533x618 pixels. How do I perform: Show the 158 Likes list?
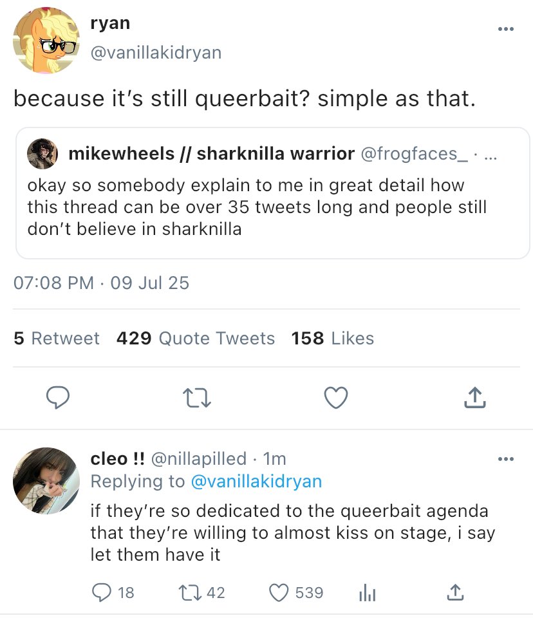point(332,339)
